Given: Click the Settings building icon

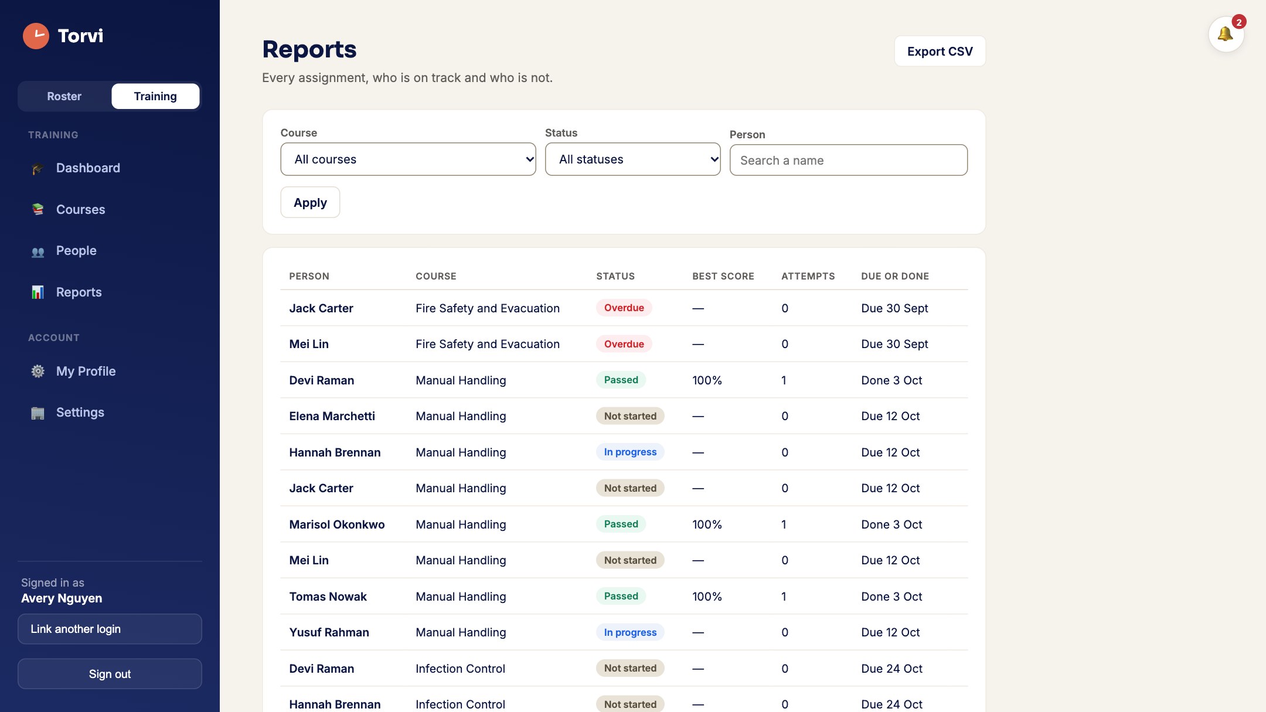Looking at the screenshot, I should pyautogui.click(x=38, y=413).
